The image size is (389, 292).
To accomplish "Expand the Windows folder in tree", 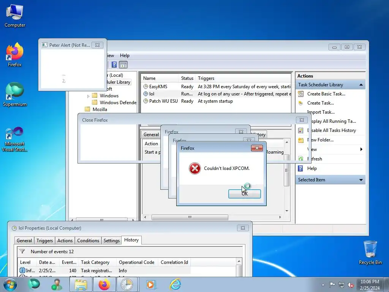I will point(88,96).
